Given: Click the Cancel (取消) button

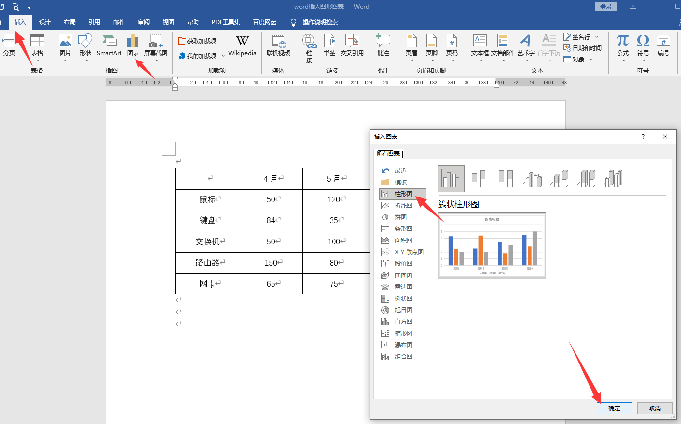Looking at the screenshot, I should pos(655,409).
